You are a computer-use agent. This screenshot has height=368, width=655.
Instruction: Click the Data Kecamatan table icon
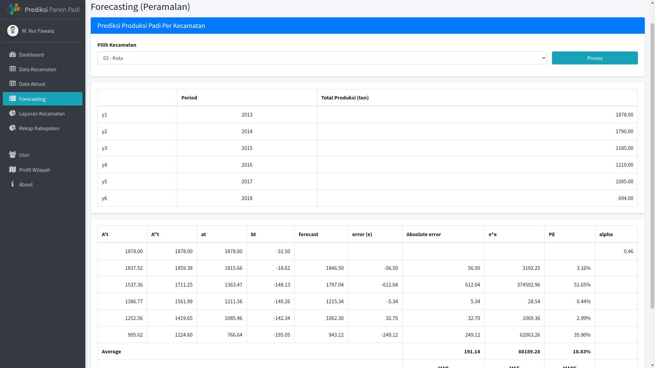point(13,69)
